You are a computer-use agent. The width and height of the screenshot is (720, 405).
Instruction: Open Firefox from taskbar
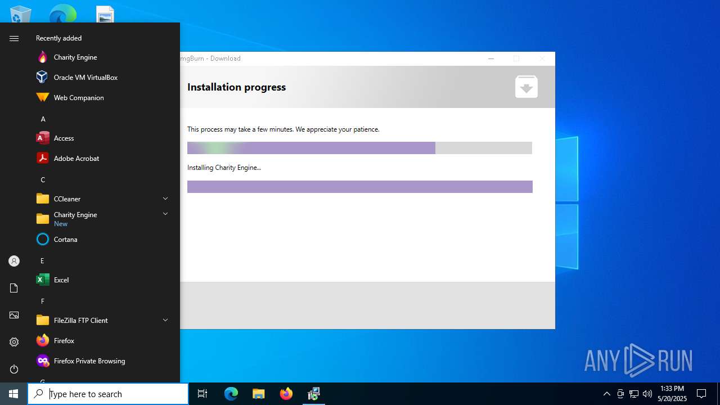pyautogui.click(x=286, y=394)
